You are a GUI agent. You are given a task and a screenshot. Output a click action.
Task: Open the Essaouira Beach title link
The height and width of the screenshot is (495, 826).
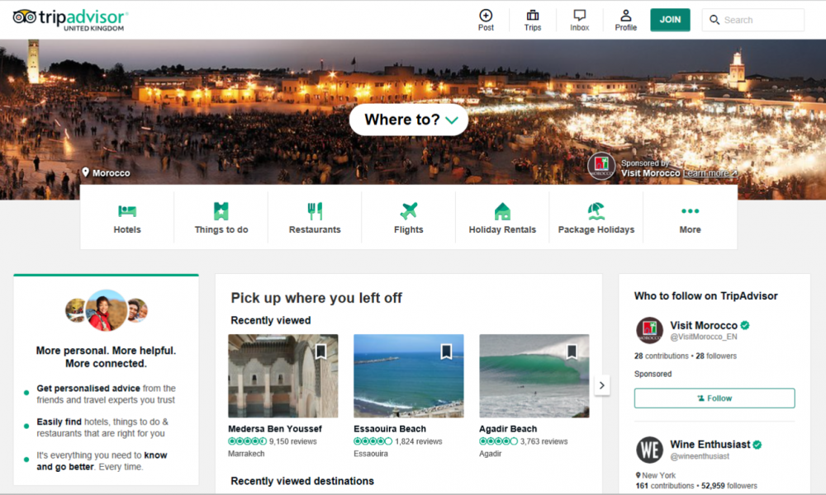[x=390, y=429]
